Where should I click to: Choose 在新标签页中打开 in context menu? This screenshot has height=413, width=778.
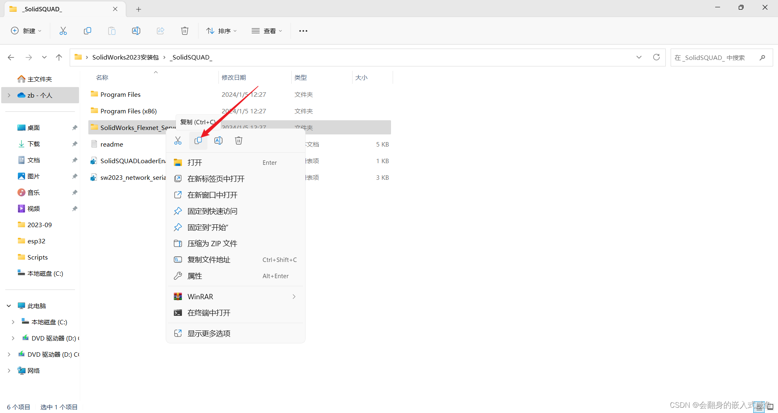pos(235,179)
